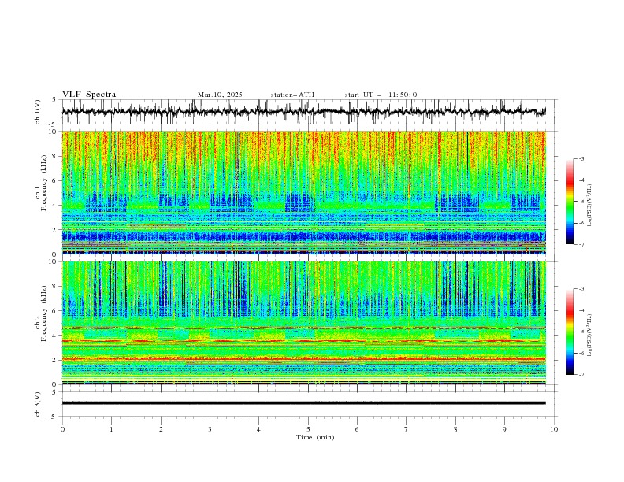Click the "-7" tick on ch.1 colorbar
Viewport: 624px width, 482px height.
[x=581, y=244]
